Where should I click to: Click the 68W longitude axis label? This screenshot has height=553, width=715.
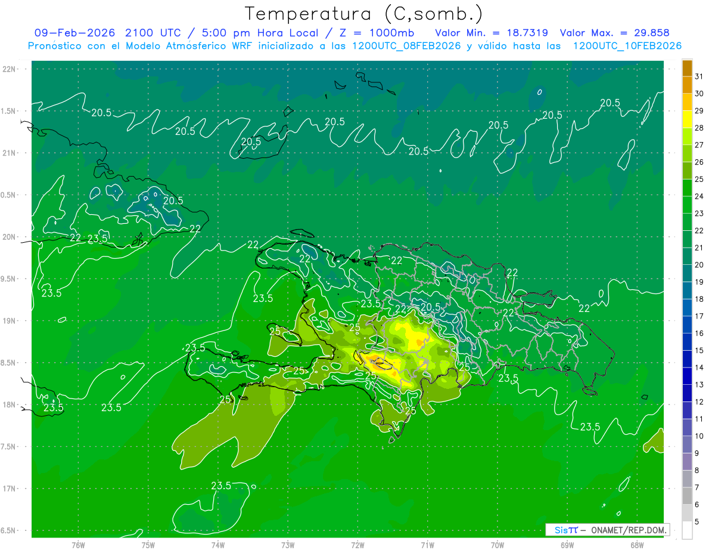tap(636, 545)
